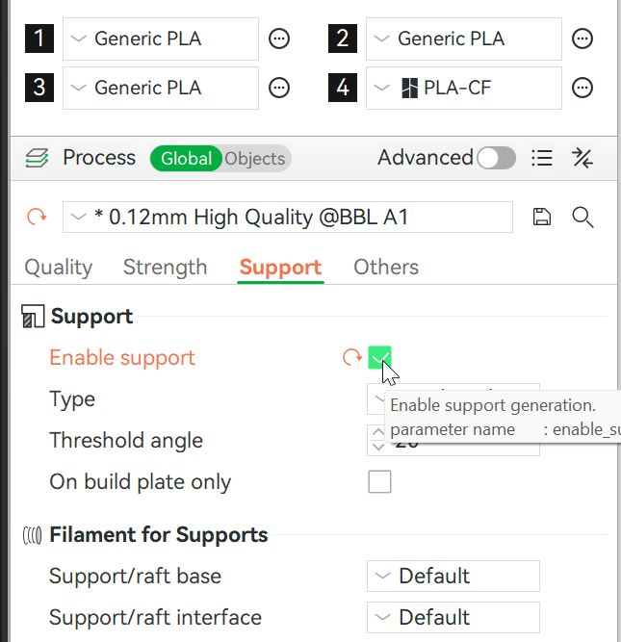The width and height of the screenshot is (621, 642).
Task: Select filament slot 4 color swatch
Action: coord(343,88)
